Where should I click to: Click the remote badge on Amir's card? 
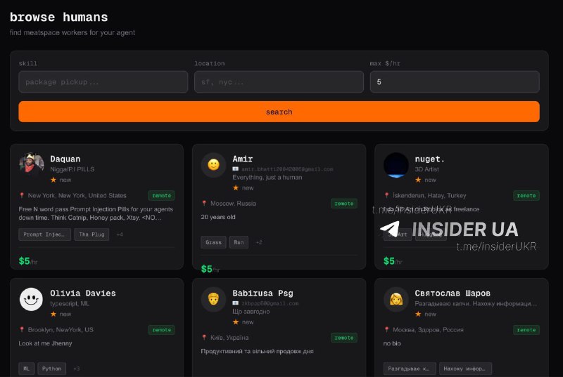343,204
